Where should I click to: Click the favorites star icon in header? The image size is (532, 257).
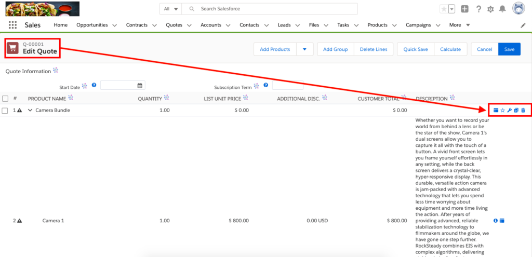point(444,9)
